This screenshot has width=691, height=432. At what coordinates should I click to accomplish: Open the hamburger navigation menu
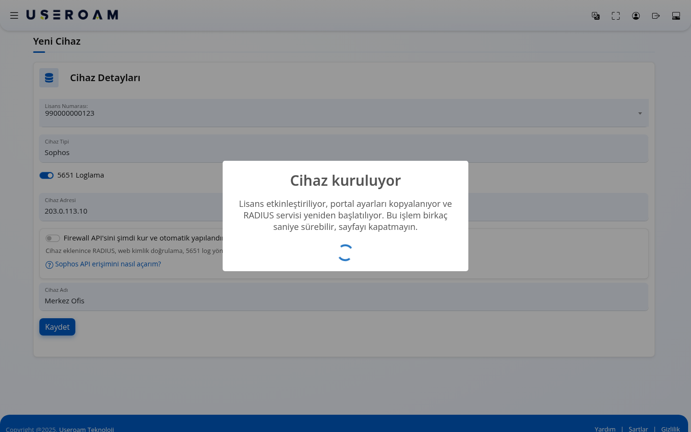point(14,15)
